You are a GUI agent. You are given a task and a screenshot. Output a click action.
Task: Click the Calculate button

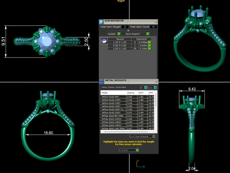coord(129,150)
